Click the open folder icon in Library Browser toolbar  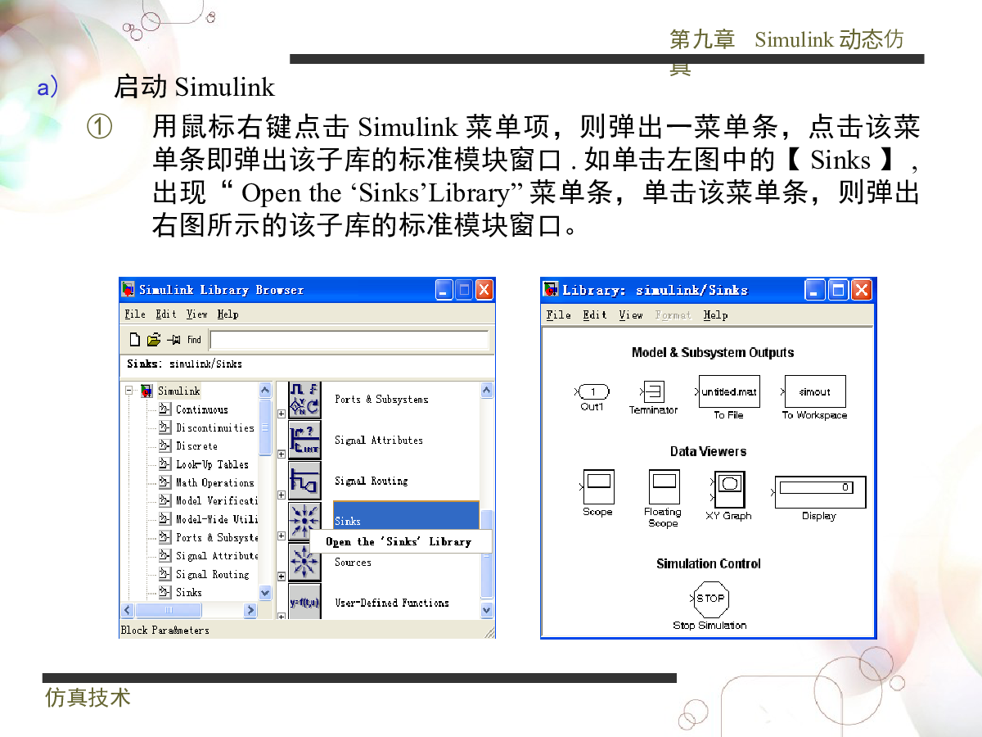point(153,340)
